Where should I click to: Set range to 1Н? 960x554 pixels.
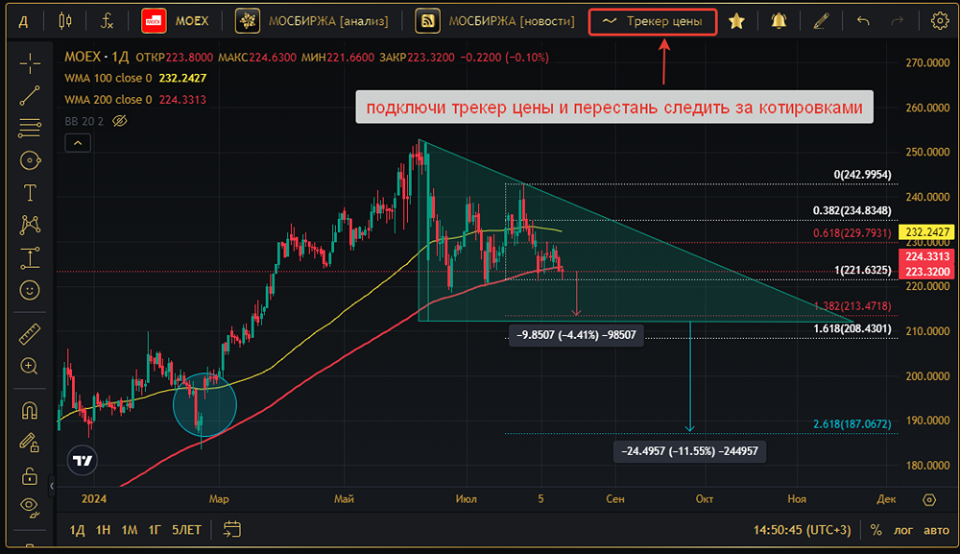(103, 530)
